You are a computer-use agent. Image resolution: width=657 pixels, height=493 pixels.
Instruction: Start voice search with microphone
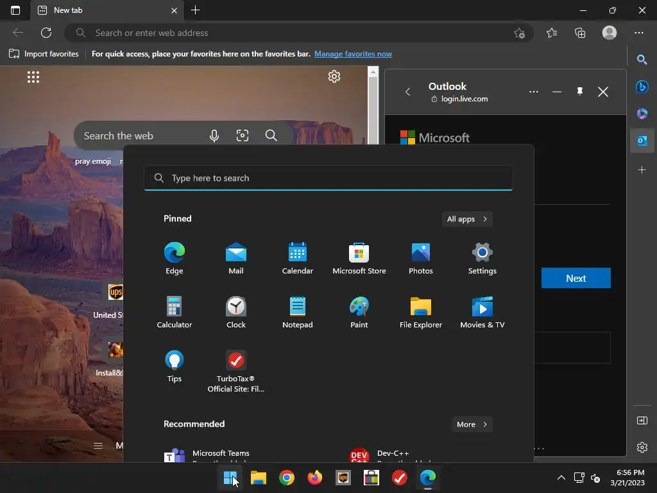(x=214, y=135)
